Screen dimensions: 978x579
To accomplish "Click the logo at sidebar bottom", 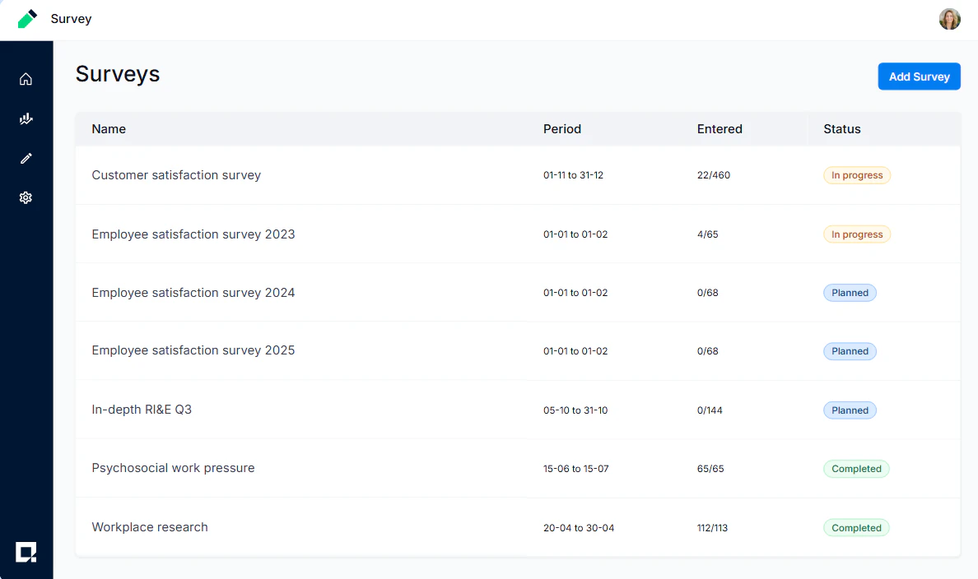I will [27, 552].
